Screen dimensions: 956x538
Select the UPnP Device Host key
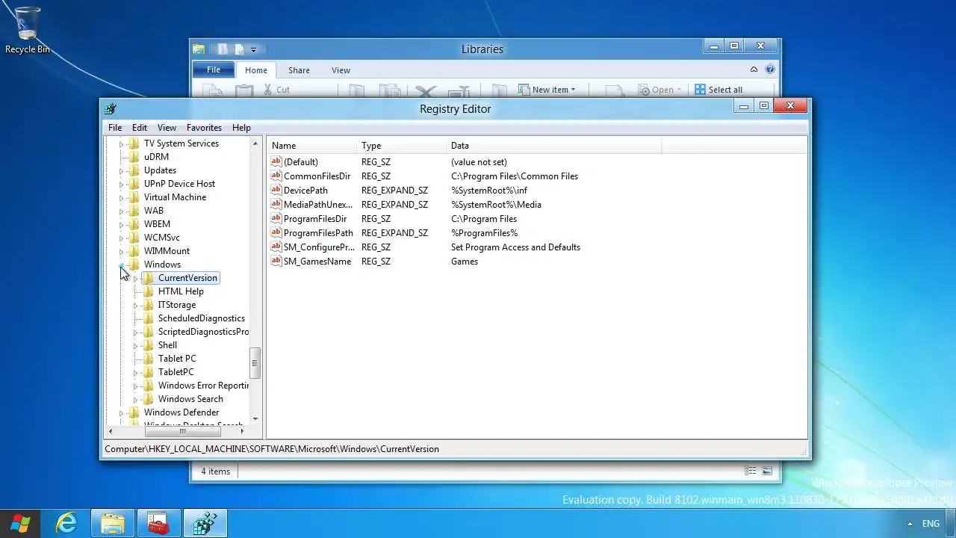tap(179, 184)
